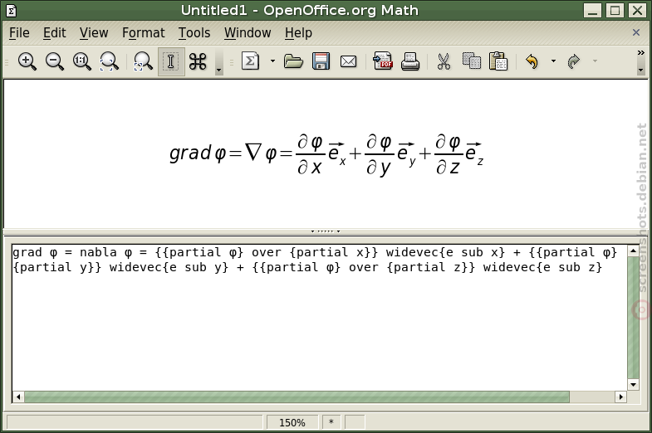Click inside the formula command text box
This screenshot has height=433, width=652.
(x=319, y=317)
